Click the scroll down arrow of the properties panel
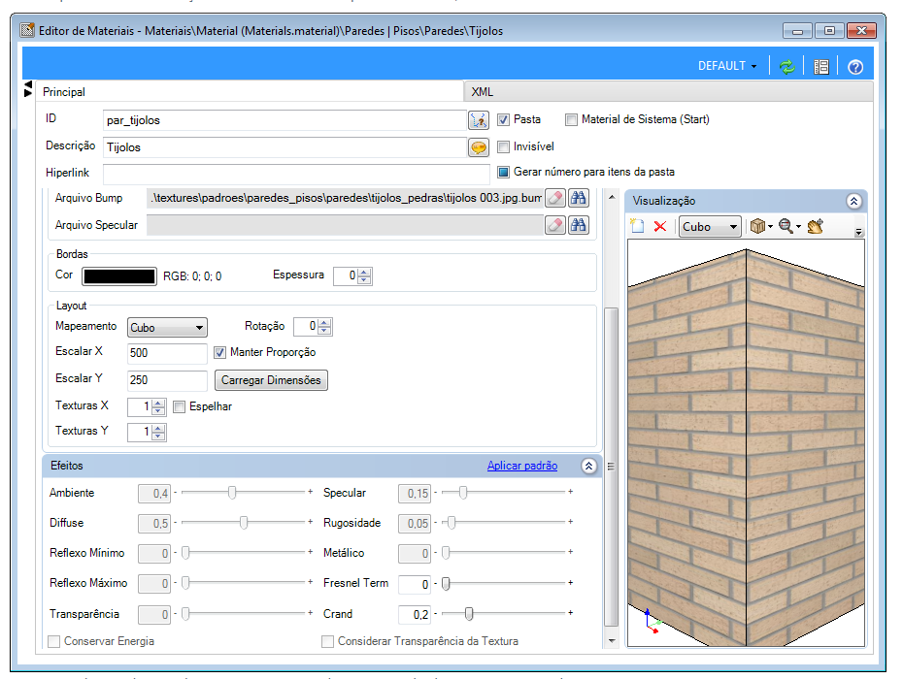Viewport: 903px width, 679px height. pos(611,641)
